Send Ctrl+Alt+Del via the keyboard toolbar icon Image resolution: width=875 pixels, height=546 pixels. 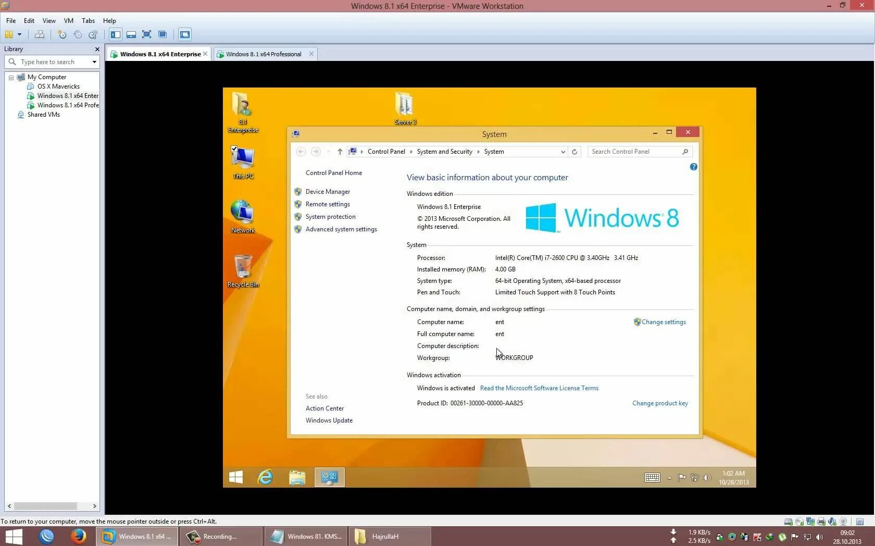point(39,34)
